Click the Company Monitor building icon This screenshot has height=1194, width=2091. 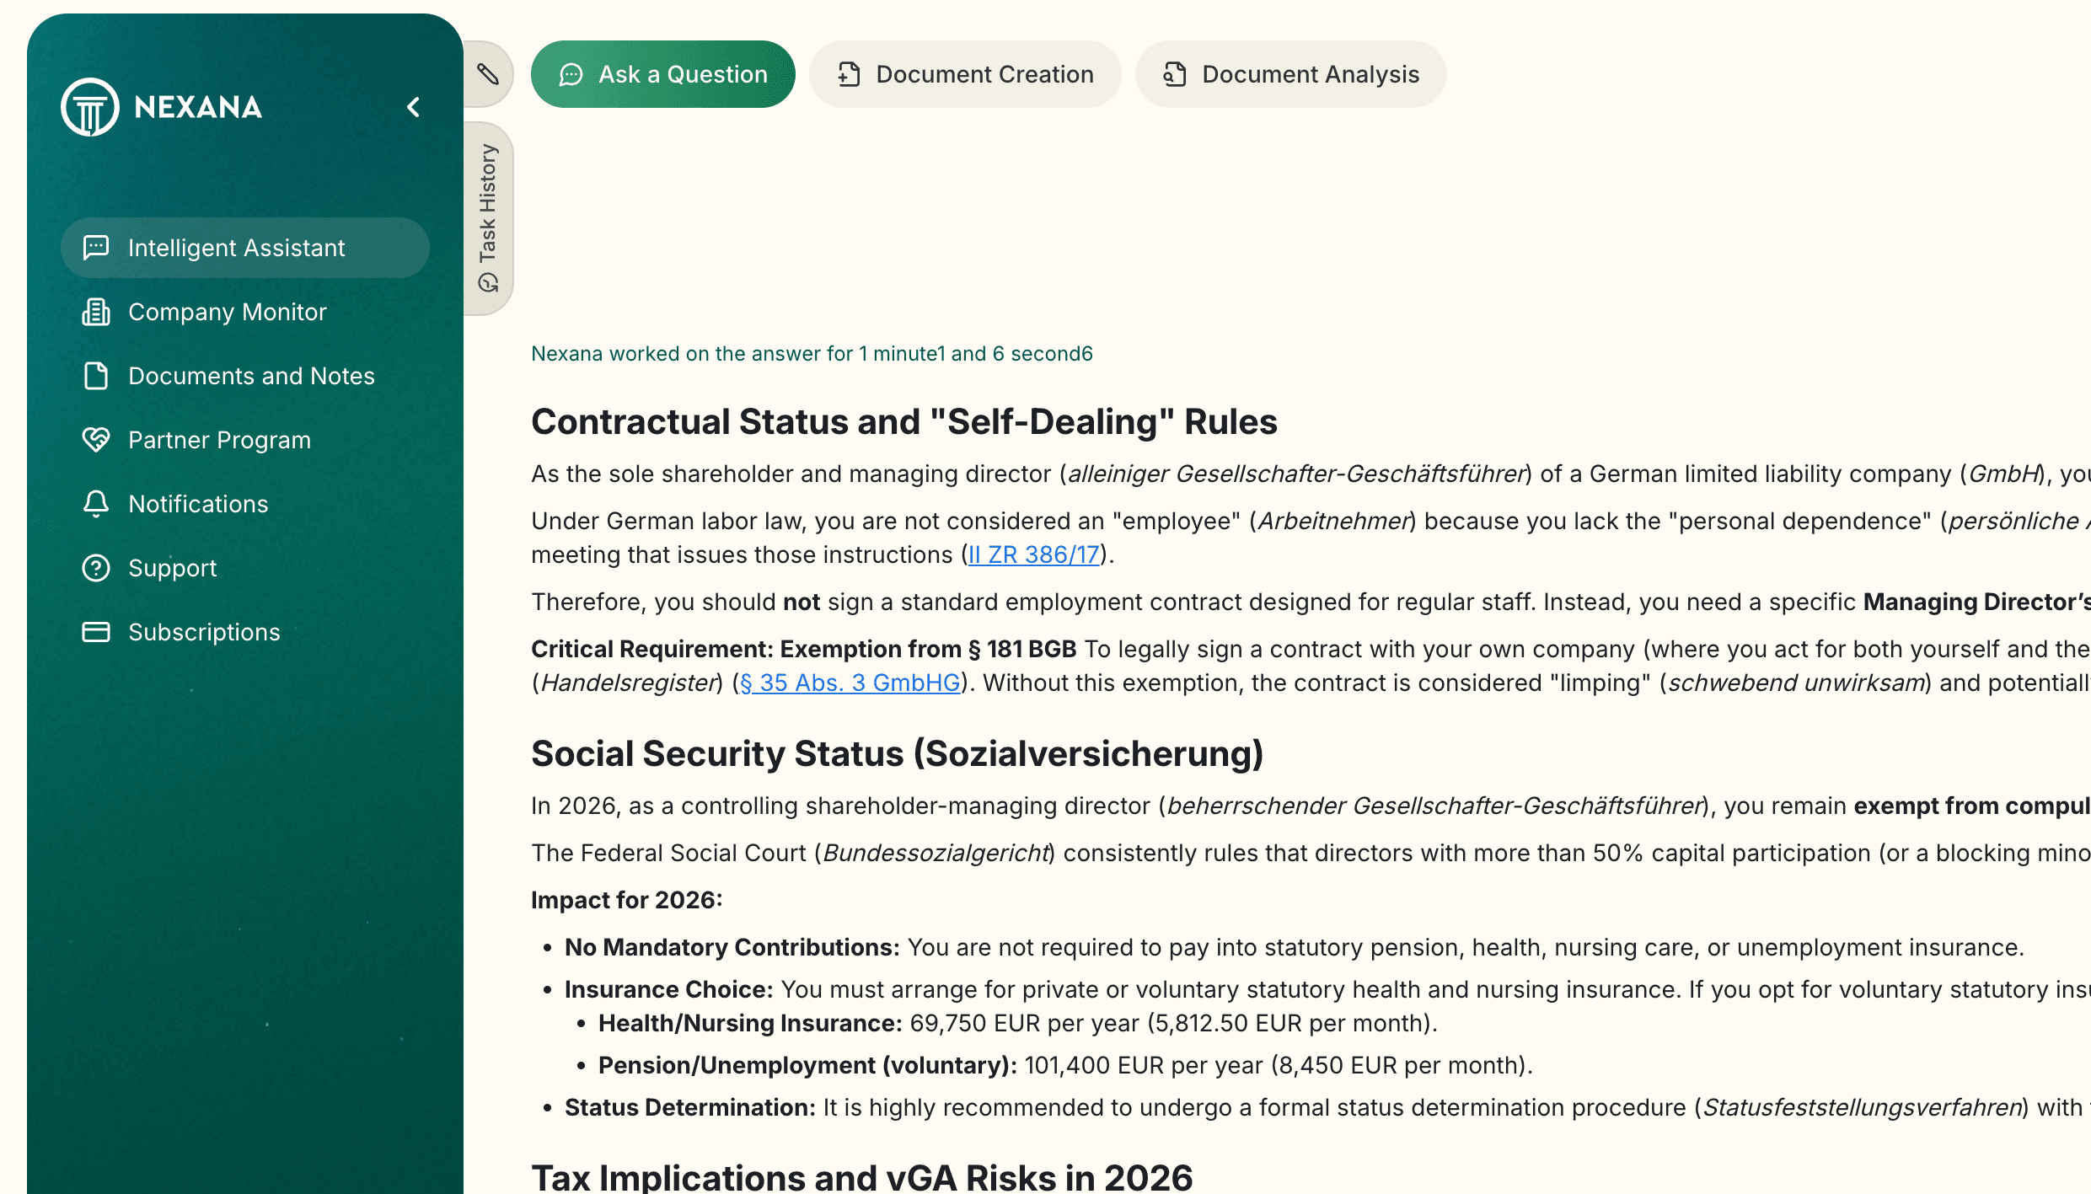point(96,312)
